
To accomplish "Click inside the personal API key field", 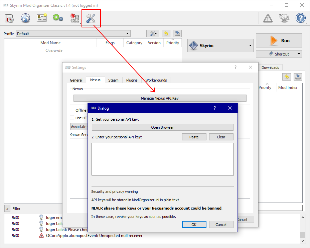I will pyautogui.click(x=162, y=159).
